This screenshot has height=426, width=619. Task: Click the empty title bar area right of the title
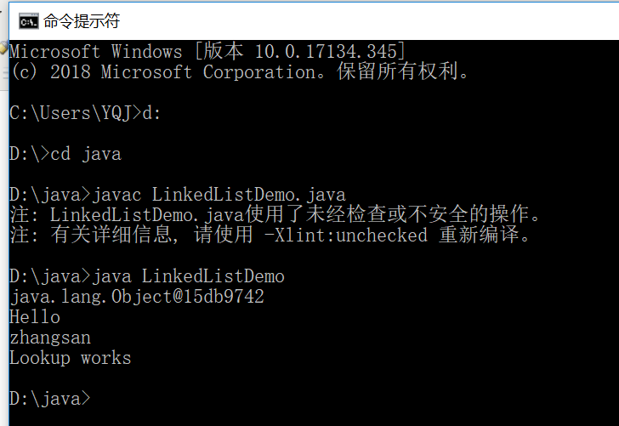(x=369, y=21)
